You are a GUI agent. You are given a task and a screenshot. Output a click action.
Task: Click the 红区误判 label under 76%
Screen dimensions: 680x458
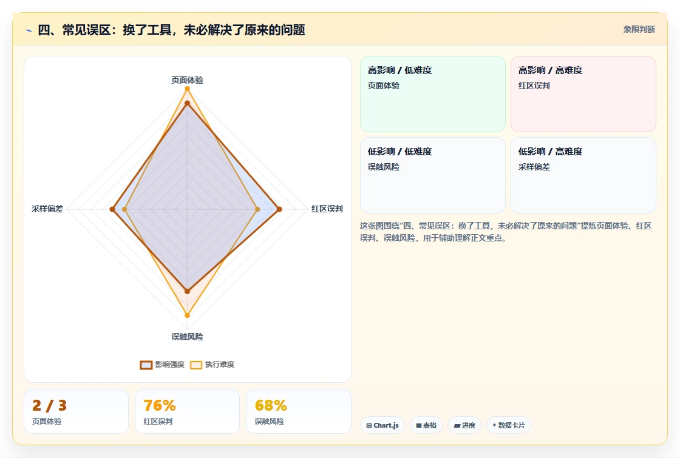(158, 421)
